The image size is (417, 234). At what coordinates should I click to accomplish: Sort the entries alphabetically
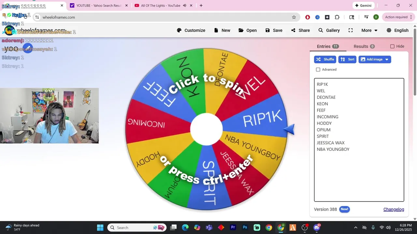(347, 59)
